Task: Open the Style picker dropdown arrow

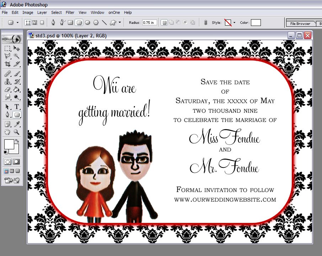Action: click(x=234, y=23)
